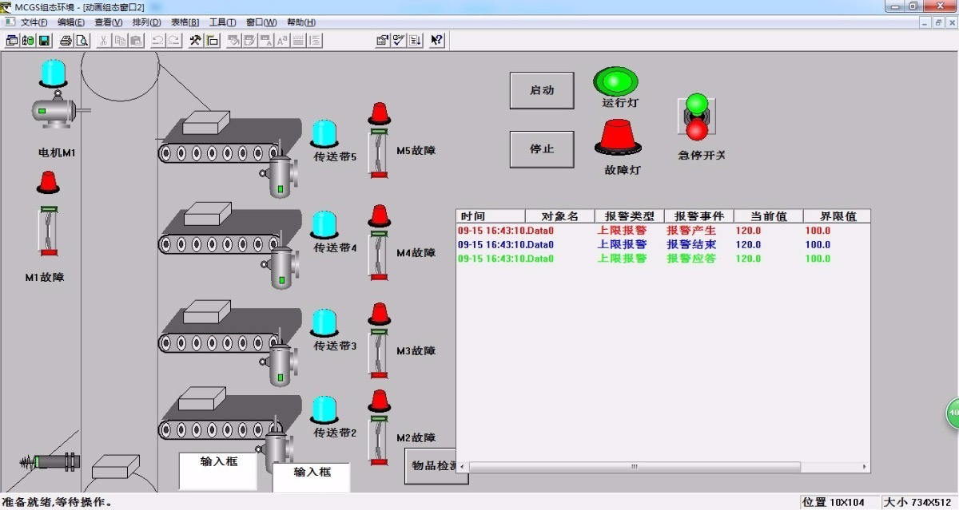Toggle the M4故障 knife switch
Screen dimensions: 959x510
click(x=379, y=254)
